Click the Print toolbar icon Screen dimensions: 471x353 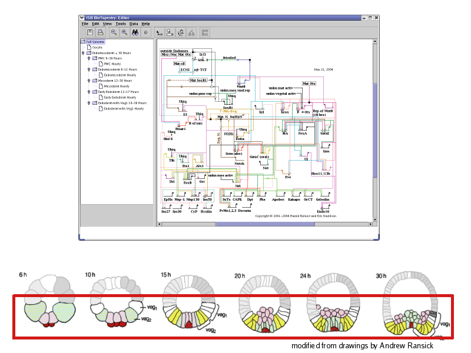point(101,32)
